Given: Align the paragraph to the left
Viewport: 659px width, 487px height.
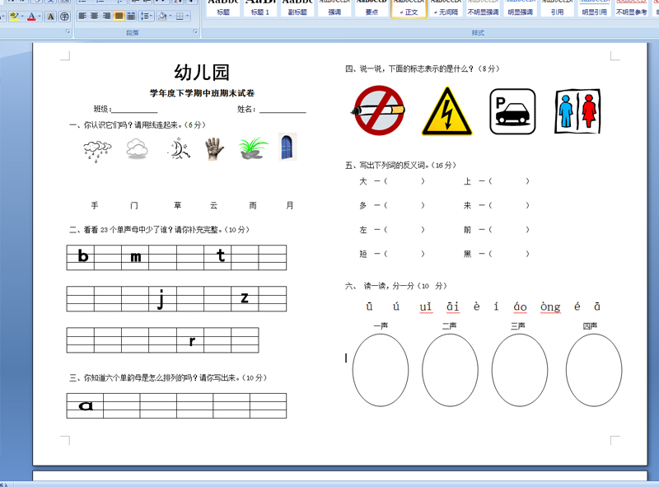Looking at the screenshot, I should [82, 16].
